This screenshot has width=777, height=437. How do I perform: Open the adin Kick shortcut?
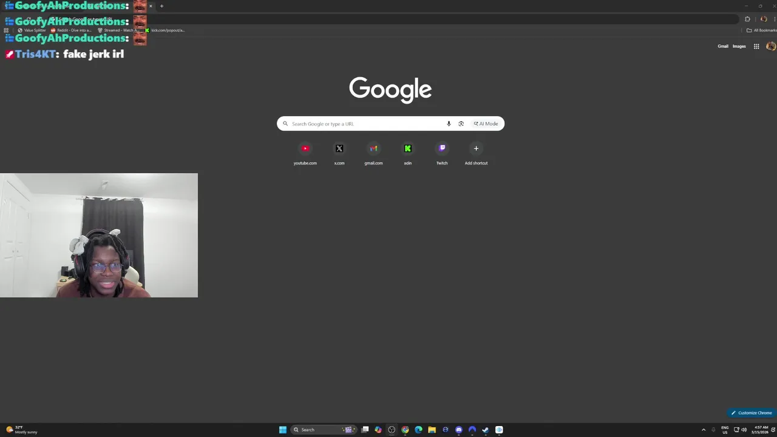coord(408,154)
